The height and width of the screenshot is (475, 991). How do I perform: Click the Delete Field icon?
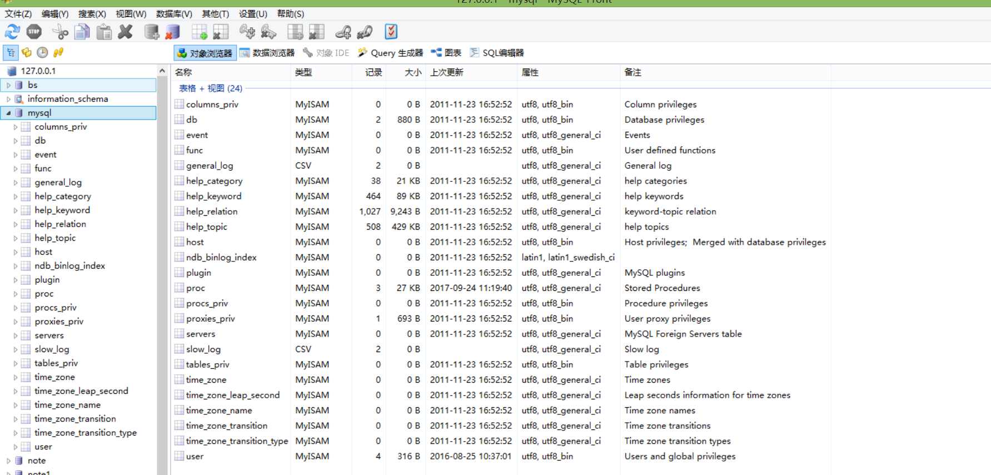[316, 32]
